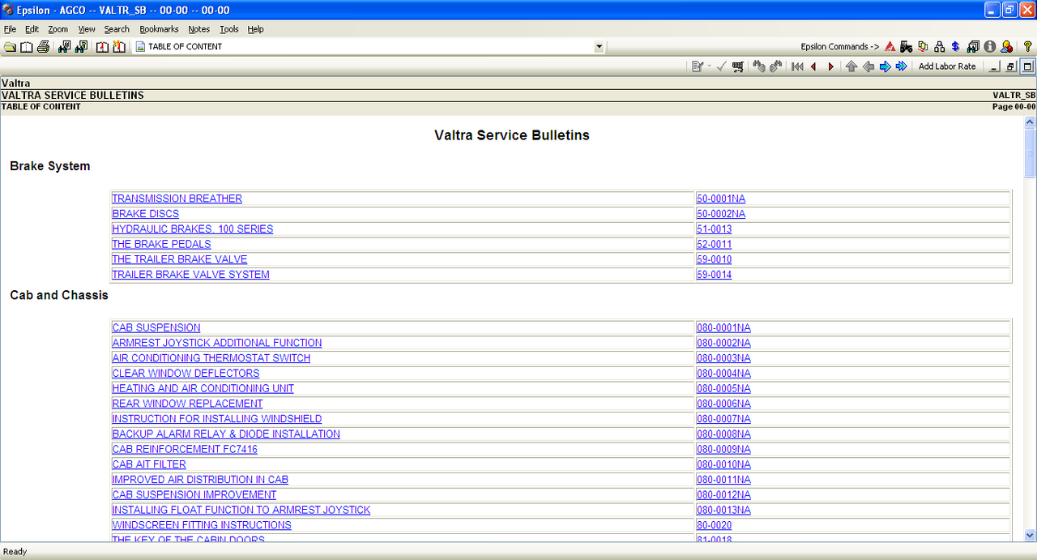Jump to first page with skip-back arrow
1037x560 pixels.
click(797, 66)
